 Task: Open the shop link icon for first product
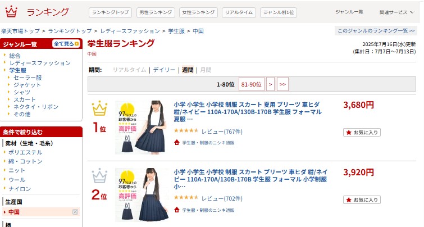[177, 142]
